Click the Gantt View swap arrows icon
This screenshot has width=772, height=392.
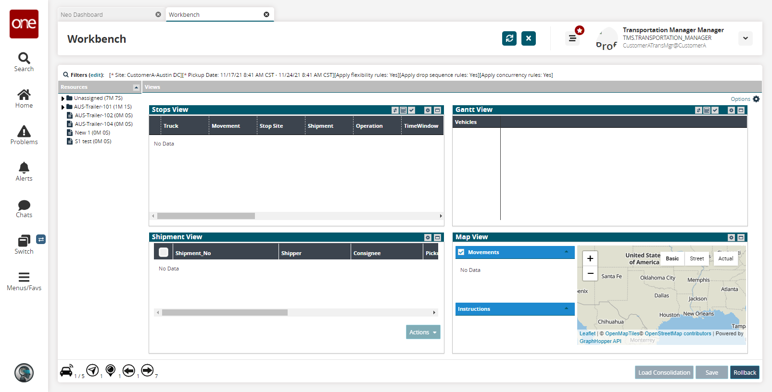coord(699,110)
